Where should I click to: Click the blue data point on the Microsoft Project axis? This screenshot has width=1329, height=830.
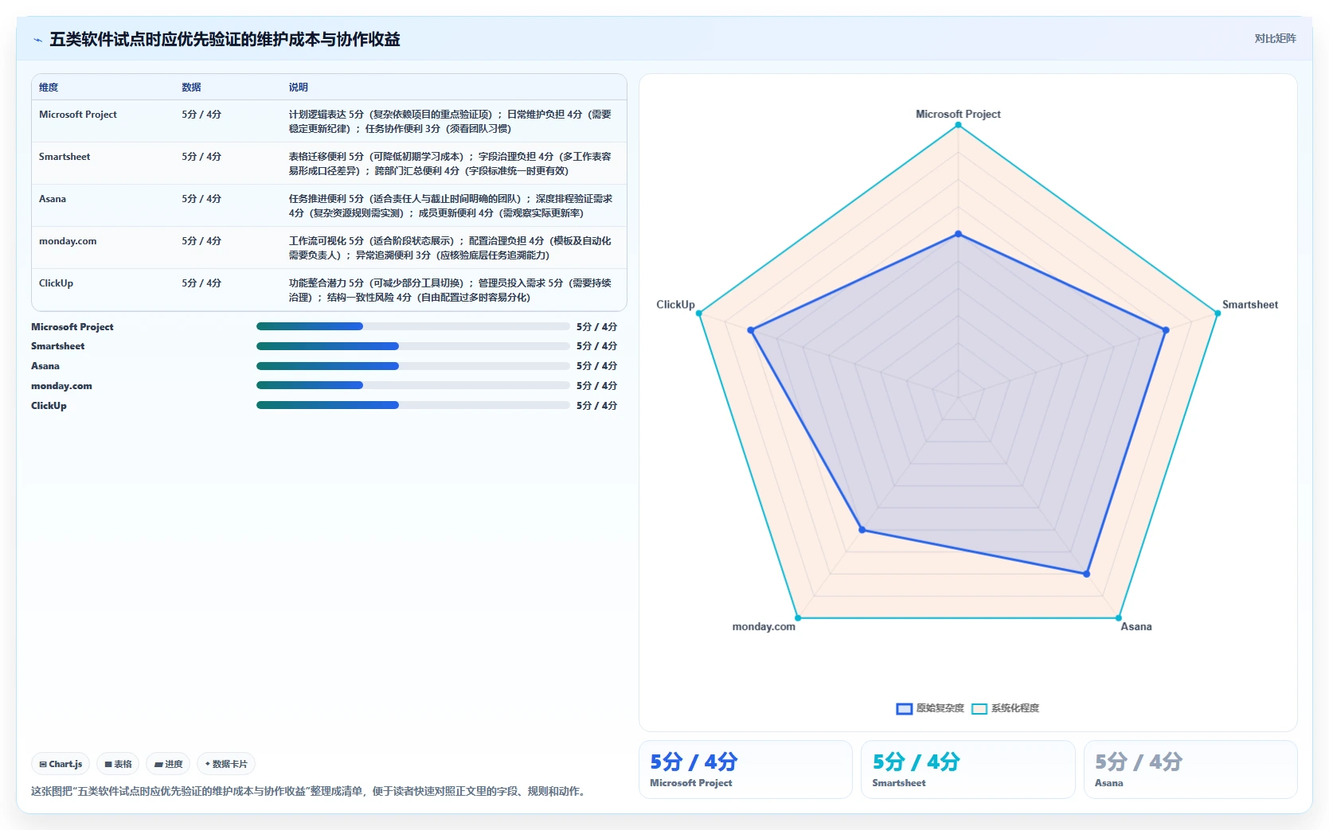[x=959, y=234]
